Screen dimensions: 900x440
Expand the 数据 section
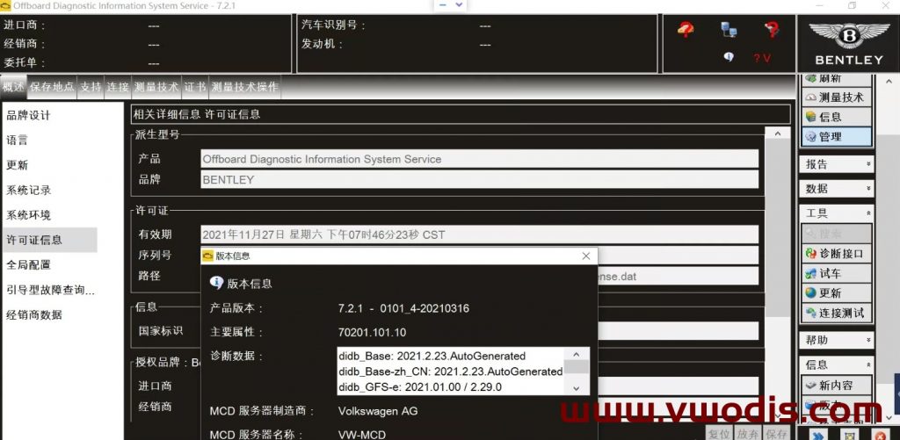(837, 189)
